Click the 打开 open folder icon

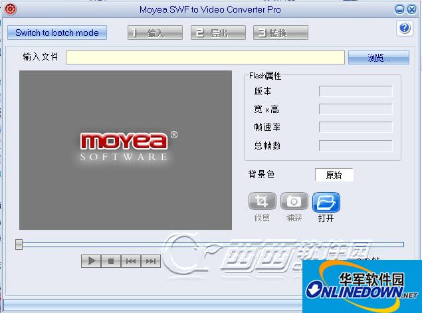point(326,202)
